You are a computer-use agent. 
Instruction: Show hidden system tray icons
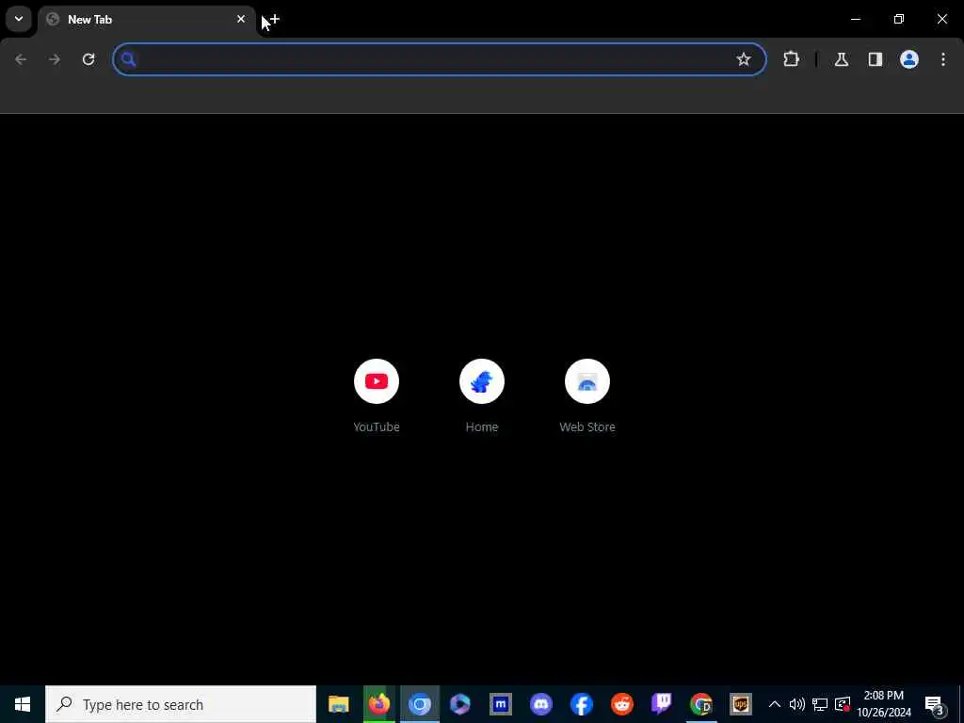click(775, 704)
